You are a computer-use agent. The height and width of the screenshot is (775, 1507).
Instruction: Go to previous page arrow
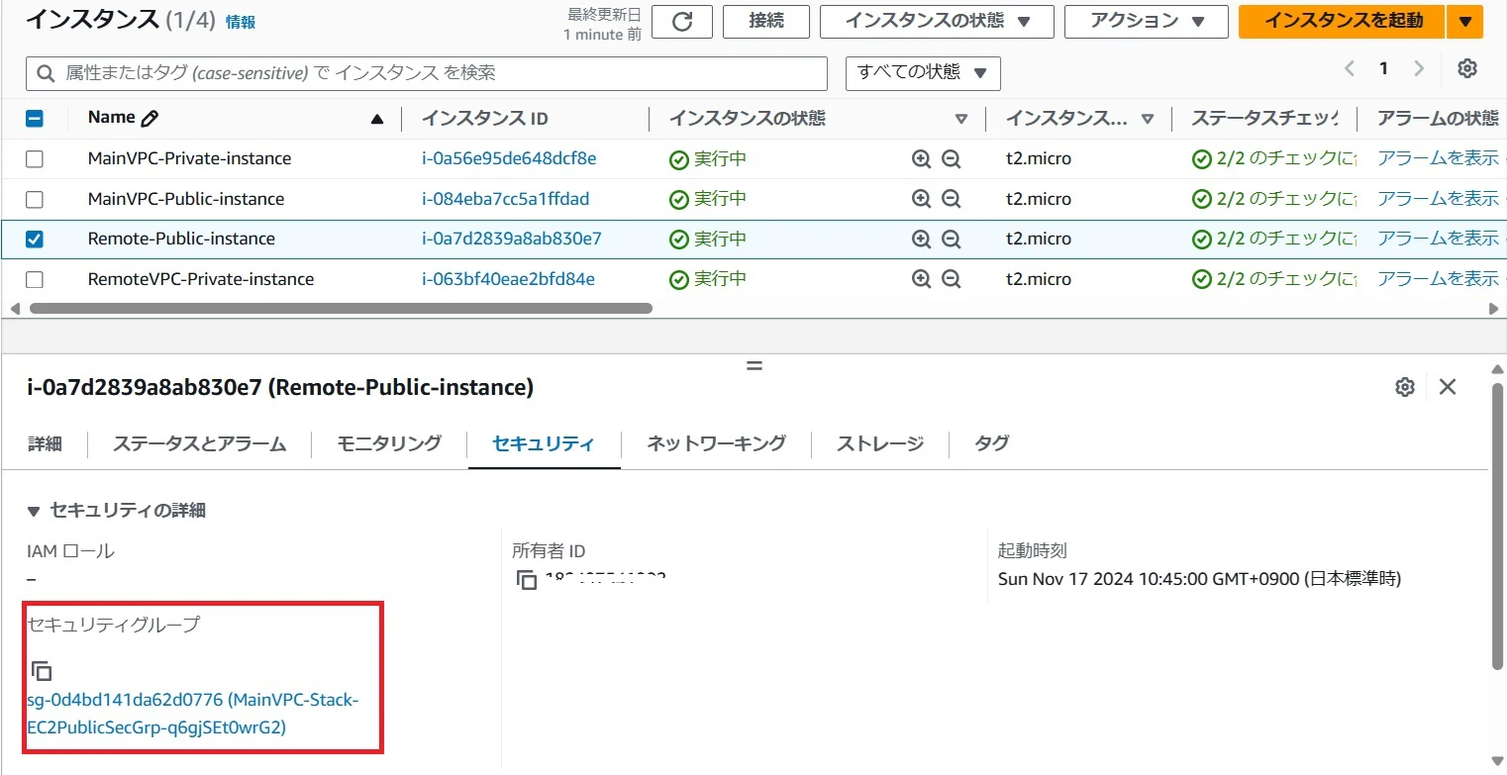click(1349, 68)
